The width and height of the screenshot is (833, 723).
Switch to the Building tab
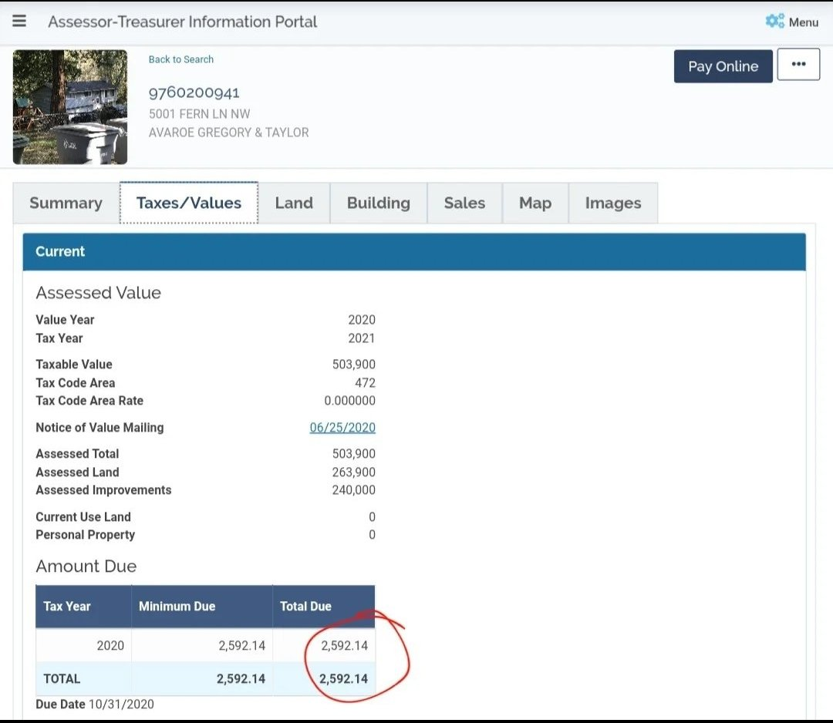point(378,203)
